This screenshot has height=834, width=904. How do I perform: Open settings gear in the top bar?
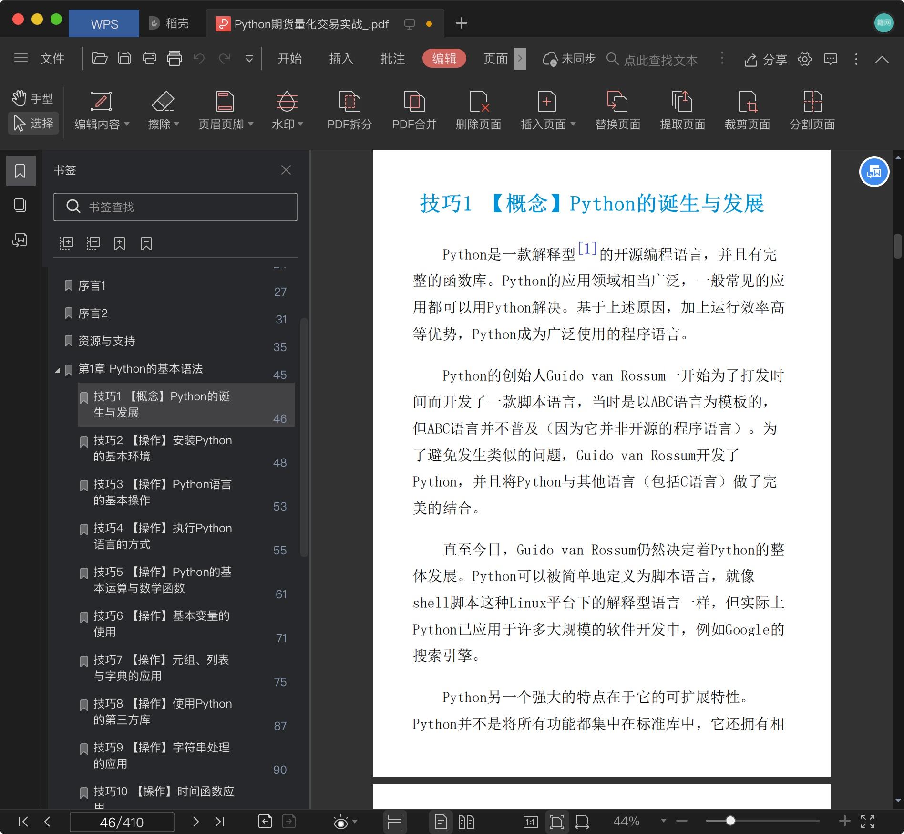805,59
